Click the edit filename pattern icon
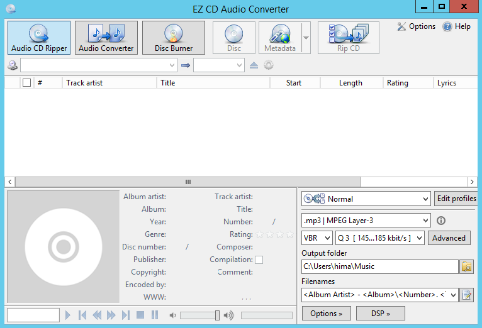This screenshot has width=482, height=328. click(x=467, y=295)
